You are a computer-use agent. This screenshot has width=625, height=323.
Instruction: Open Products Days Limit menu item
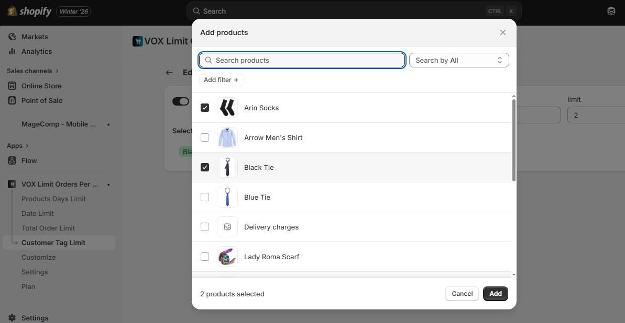click(x=53, y=199)
